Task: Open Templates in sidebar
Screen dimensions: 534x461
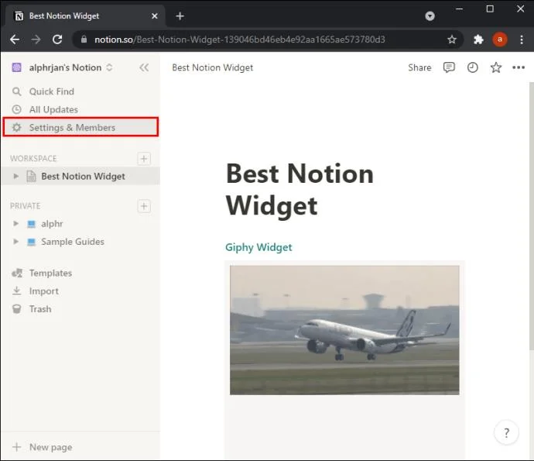Action: [80, 274]
